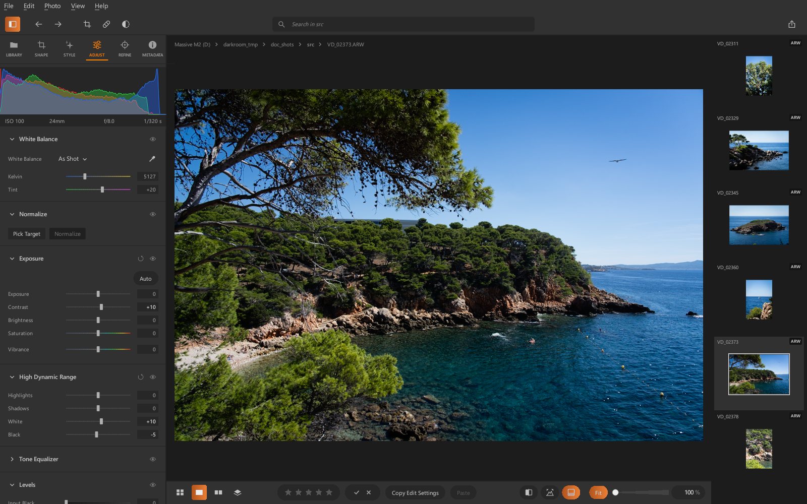Toggle Normalize visibility eye

[153, 214]
